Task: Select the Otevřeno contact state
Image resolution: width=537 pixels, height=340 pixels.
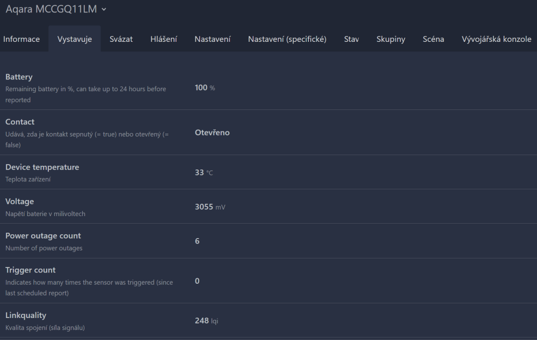Action: 212,132
